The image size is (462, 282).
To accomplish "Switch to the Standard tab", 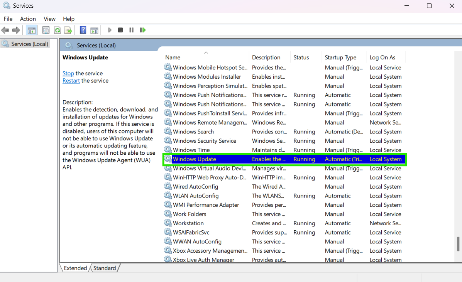I will pos(105,268).
